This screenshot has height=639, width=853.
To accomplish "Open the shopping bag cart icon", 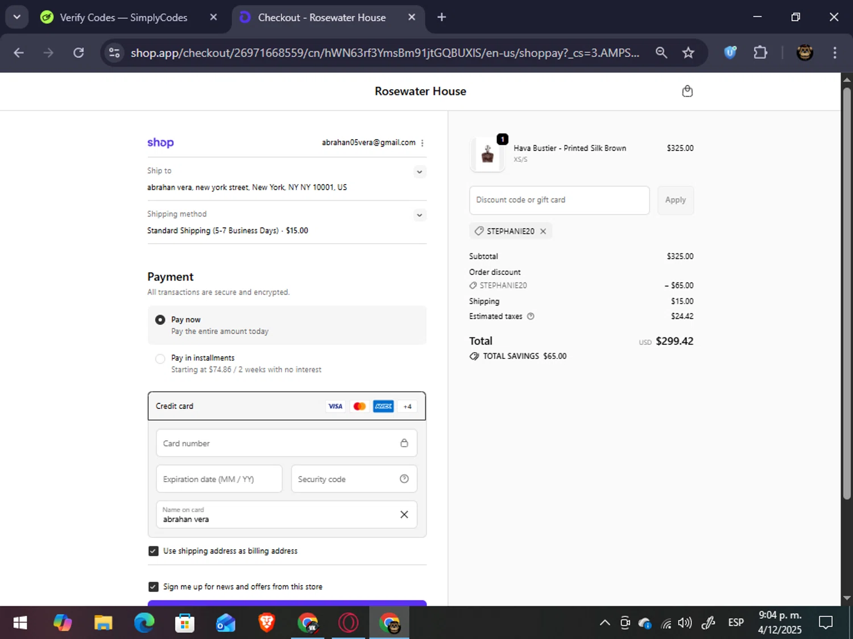I will pyautogui.click(x=687, y=91).
